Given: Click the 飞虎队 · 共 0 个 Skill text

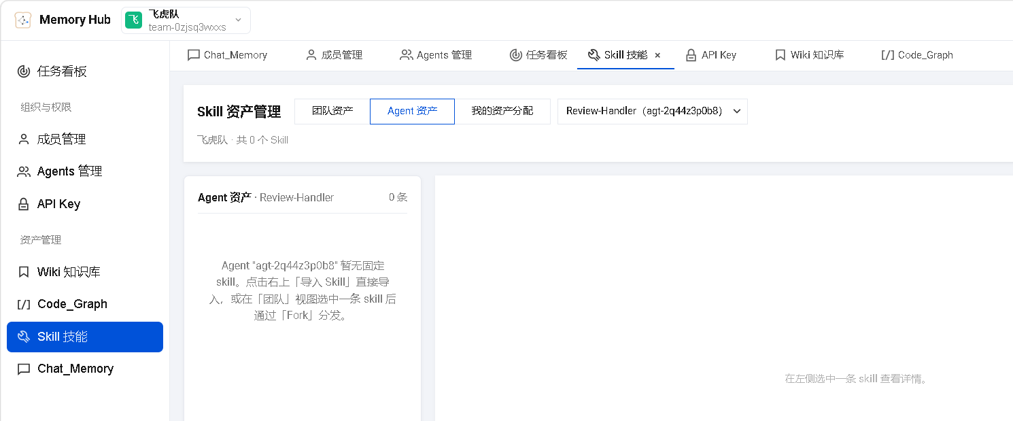Looking at the screenshot, I should click(x=243, y=140).
